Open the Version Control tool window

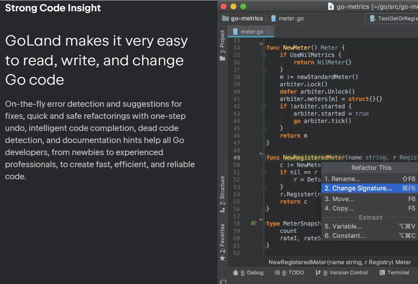tap(341, 273)
